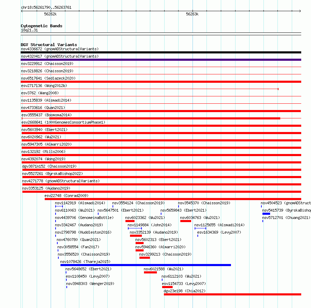Image resolution: width=311 pixels, height=308 pixels.
Task: Click the nsv4320417 gnomADStructuralVariants label
Action: pos(60,56)
